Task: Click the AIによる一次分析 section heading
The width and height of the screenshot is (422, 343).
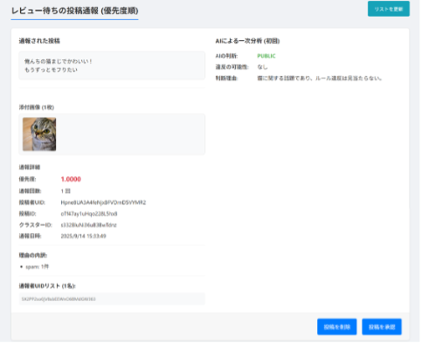Action: [247, 41]
